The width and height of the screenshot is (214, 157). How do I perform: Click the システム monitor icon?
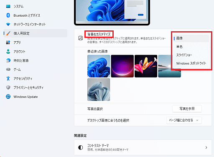[x=8, y=6]
